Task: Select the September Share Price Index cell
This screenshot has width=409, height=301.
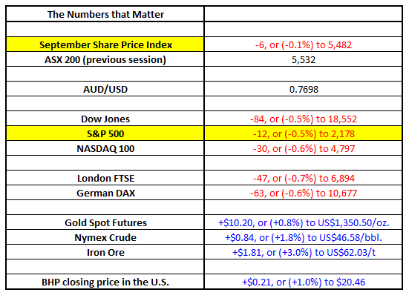Action: (105, 44)
